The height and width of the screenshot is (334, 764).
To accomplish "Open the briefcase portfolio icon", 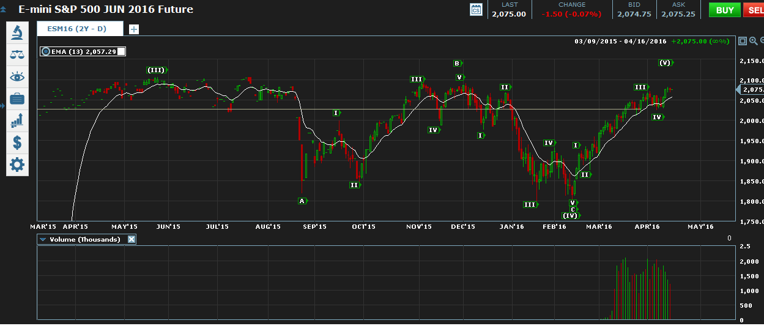I will click(x=17, y=98).
